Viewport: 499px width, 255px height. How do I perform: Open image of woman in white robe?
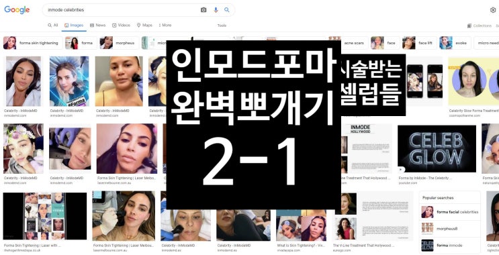pos(24,81)
